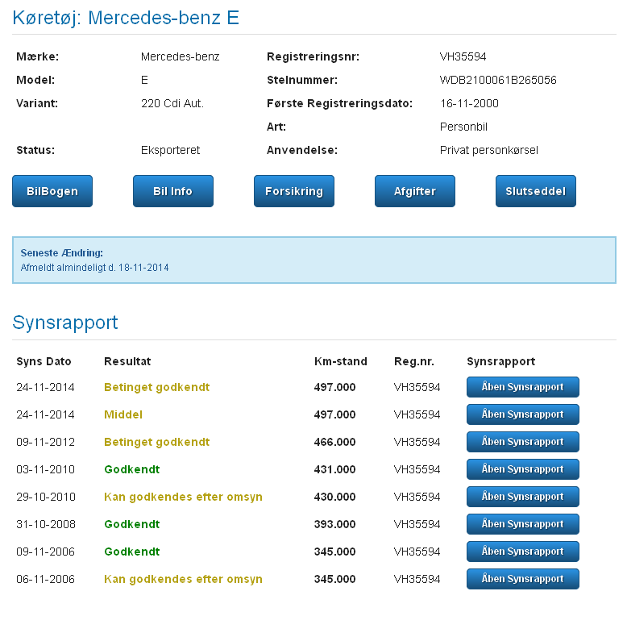The image size is (627, 637).
Task: Open the Slutseddel button
Action: 536,191
